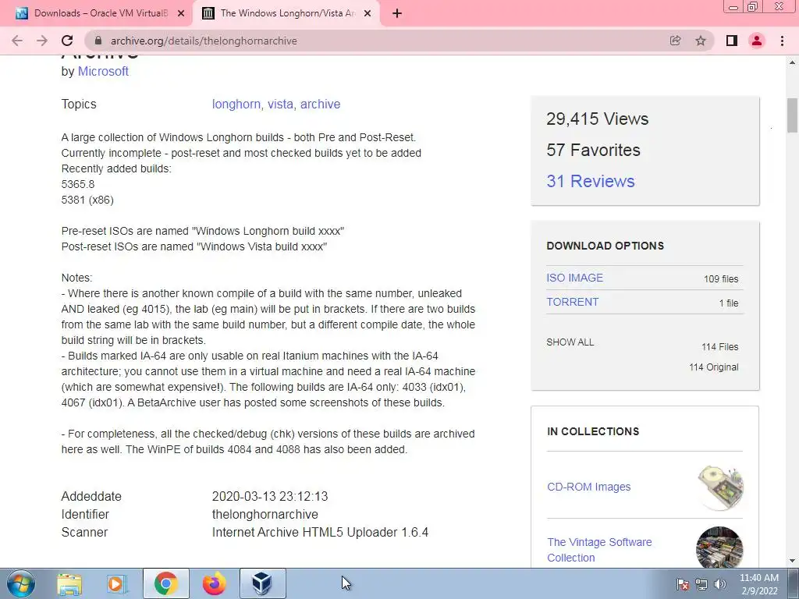799x599 pixels.
Task: Click the scrollbar up arrow
Action: pos(792,62)
